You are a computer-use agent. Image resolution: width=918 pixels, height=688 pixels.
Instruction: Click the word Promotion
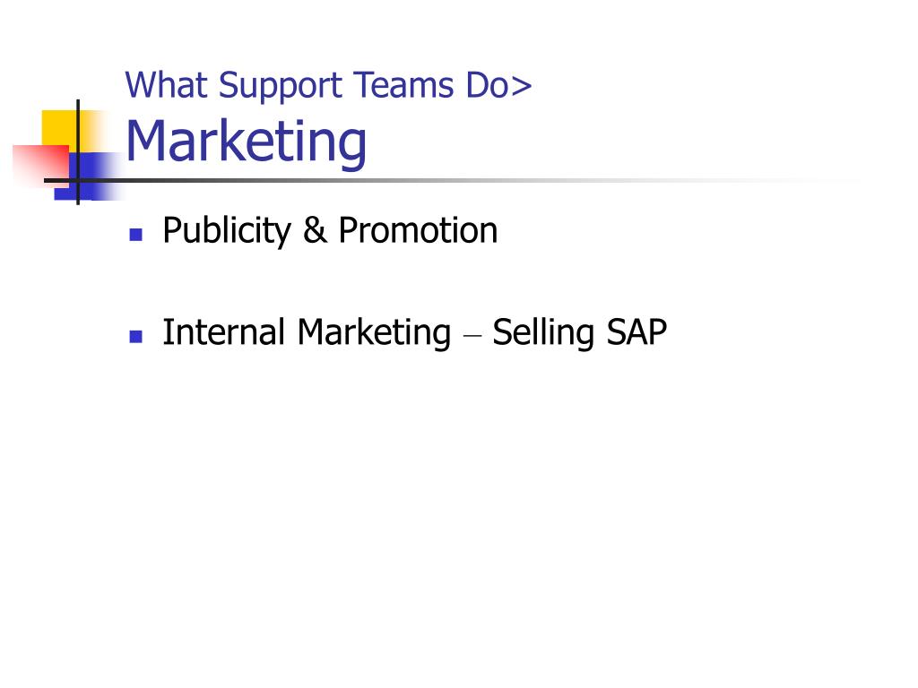click(418, 230)
